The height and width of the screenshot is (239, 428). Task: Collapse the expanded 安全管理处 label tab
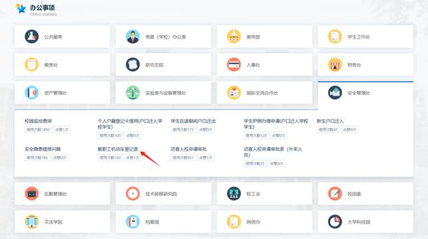coord(359,93)
